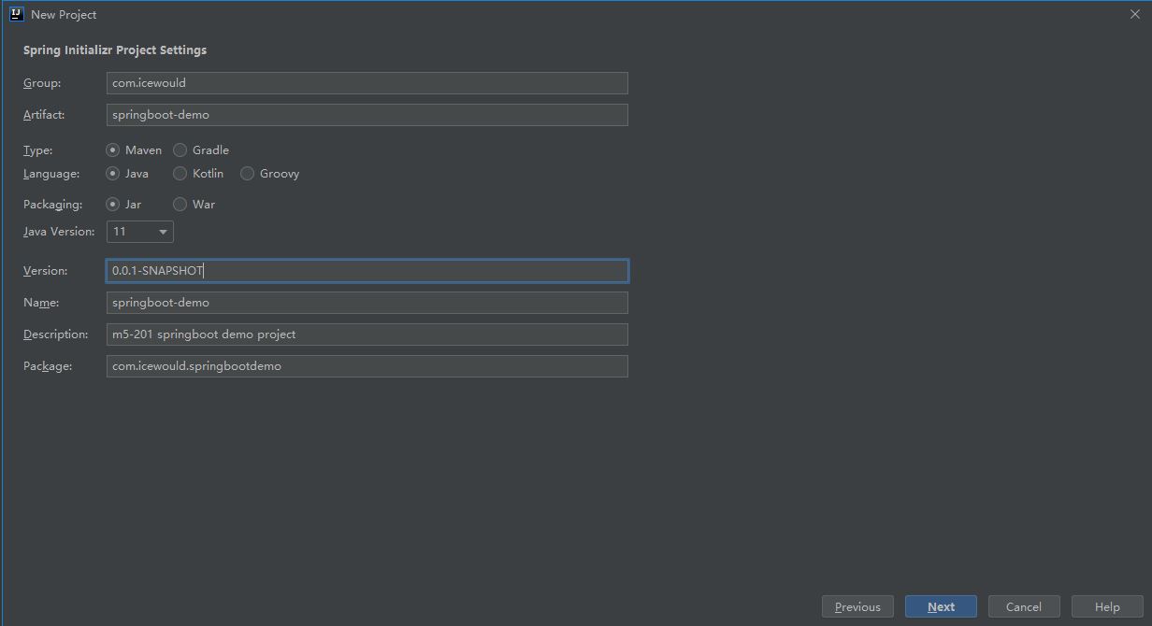The height and width of the screenshot is (626, 1152).
Task: Set packaging to Jar
Action: [x=113, y=204]
